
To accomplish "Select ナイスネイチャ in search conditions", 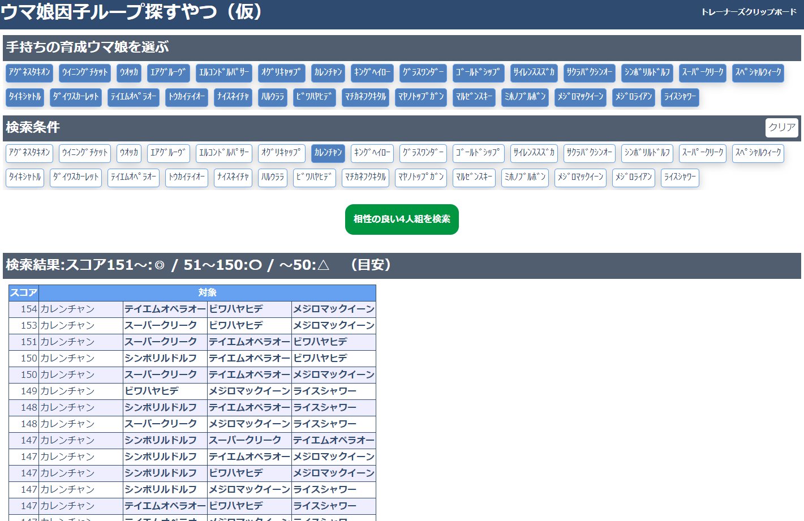I will click(x=233, y=178).
